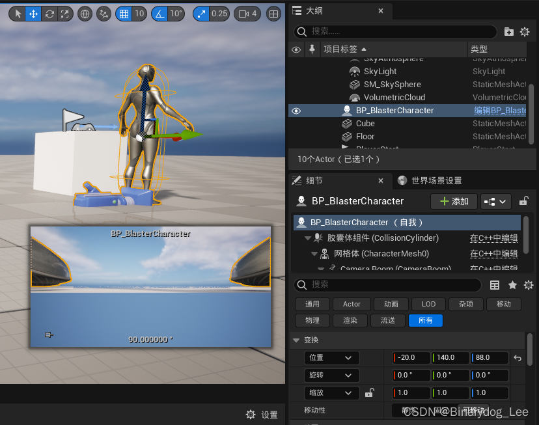539x425 pixels.
Task: Open details view settings gear
Action: (x=529, y=285)
